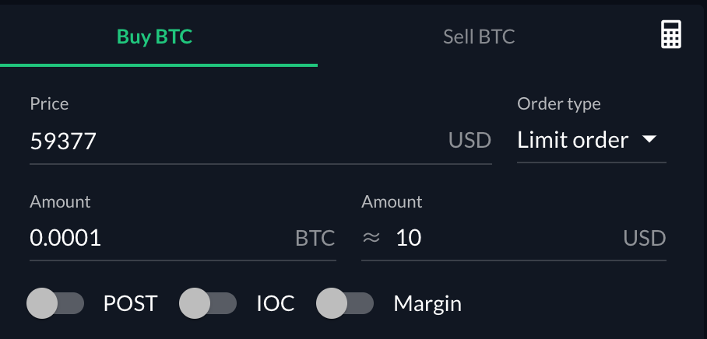Turn on the Margin switch
Viewport: 707px width, 339px height.
point(345,303)
